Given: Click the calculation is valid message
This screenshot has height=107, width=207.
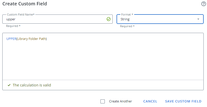Looking at the screenshot, I should [32, 85].
